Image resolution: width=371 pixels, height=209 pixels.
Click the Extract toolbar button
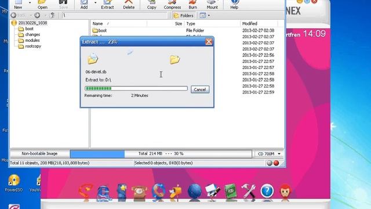[107, 5]
